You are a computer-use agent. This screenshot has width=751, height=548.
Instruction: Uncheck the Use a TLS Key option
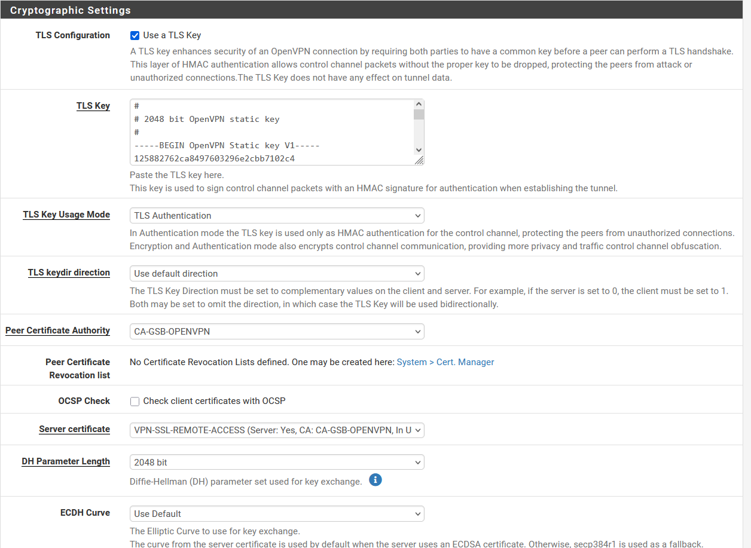(x=135, y=35)
